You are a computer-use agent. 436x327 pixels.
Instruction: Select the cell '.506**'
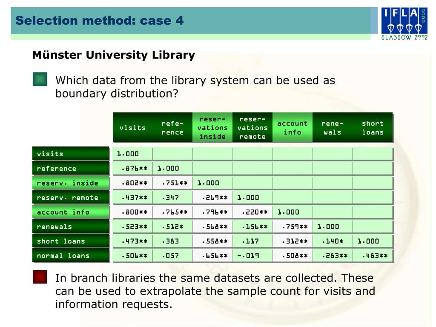point(133,255)
